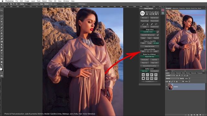The height and width of the screenshot is (116, 207).
Task: Click the Local D&B Curves button
Action: point(148,32)
